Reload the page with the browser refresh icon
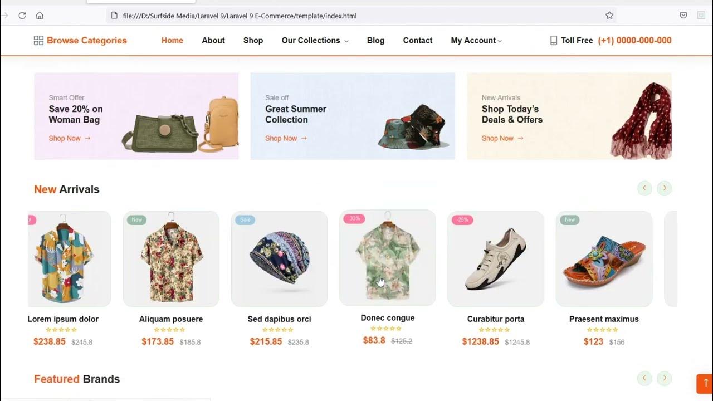Screen dimensions: 713x401 (x=22, y=16)
